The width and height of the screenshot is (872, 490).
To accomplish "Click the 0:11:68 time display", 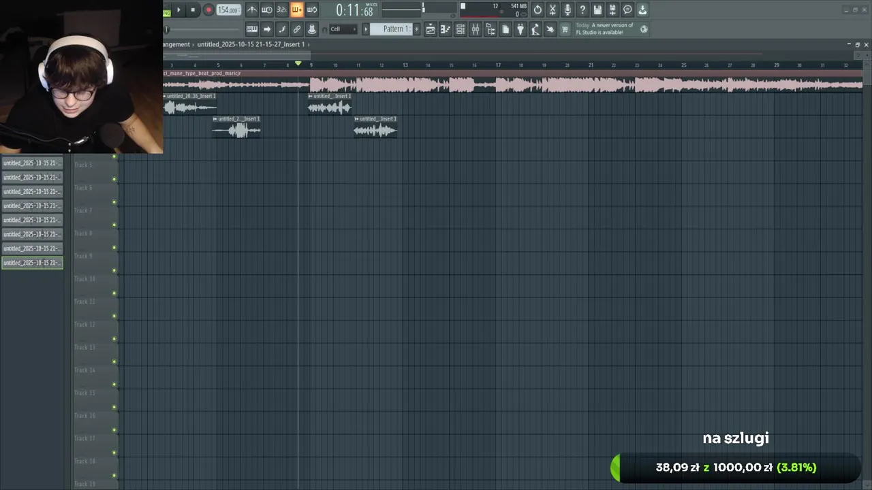I will pyautogui.click(x=354, y=10).
